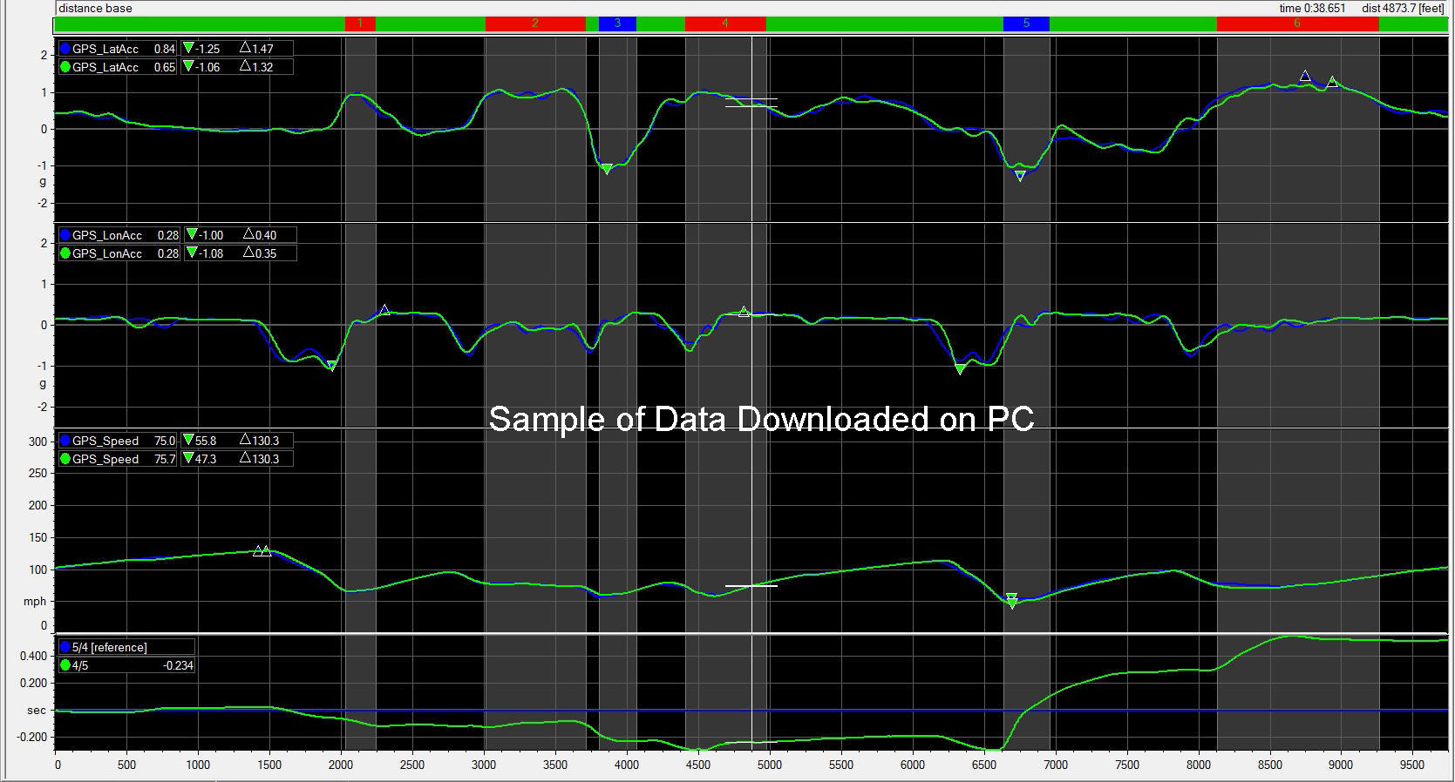Click the 4500 tick on the distance axis
1455x782 pixels.
click(698, 765)
